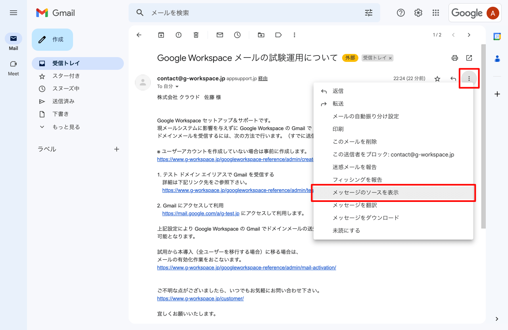
Task: Show previous message with the newer arrow
Action: [453, 35]
